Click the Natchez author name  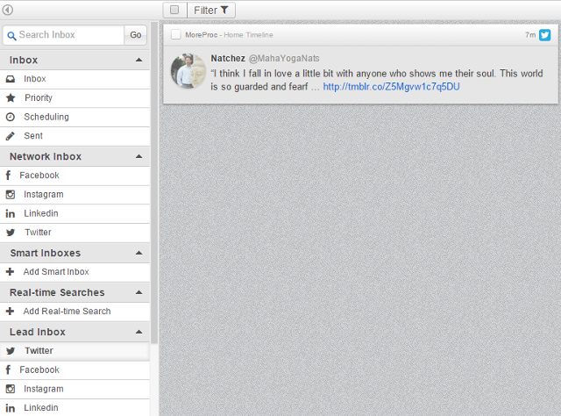click(x=228, y=58)
